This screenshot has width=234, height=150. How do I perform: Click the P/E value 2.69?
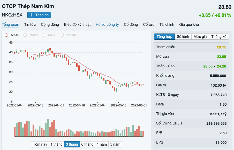[223, 133]
